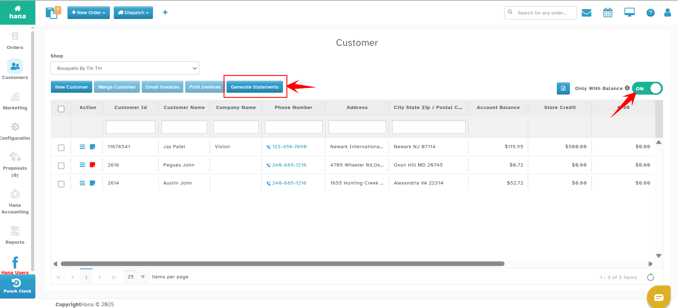
Task: Expand the New Order dropdown
Action: click(x=89, y=13)
